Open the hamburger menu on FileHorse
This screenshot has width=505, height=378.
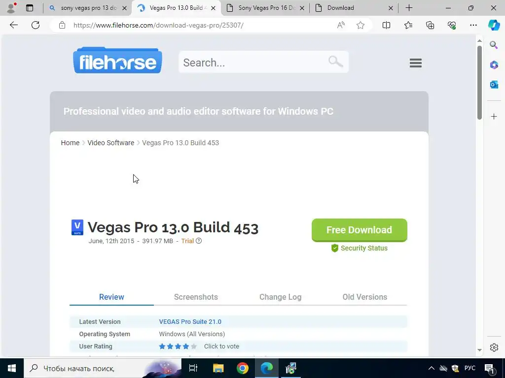pyautogui.click(x=415, y=63)
